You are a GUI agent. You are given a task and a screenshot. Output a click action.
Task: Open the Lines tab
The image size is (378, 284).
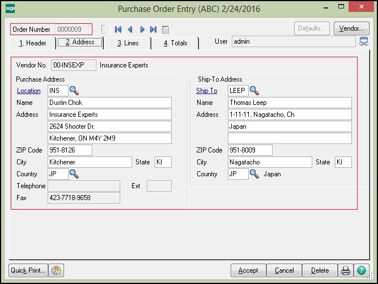coord(127,43)
